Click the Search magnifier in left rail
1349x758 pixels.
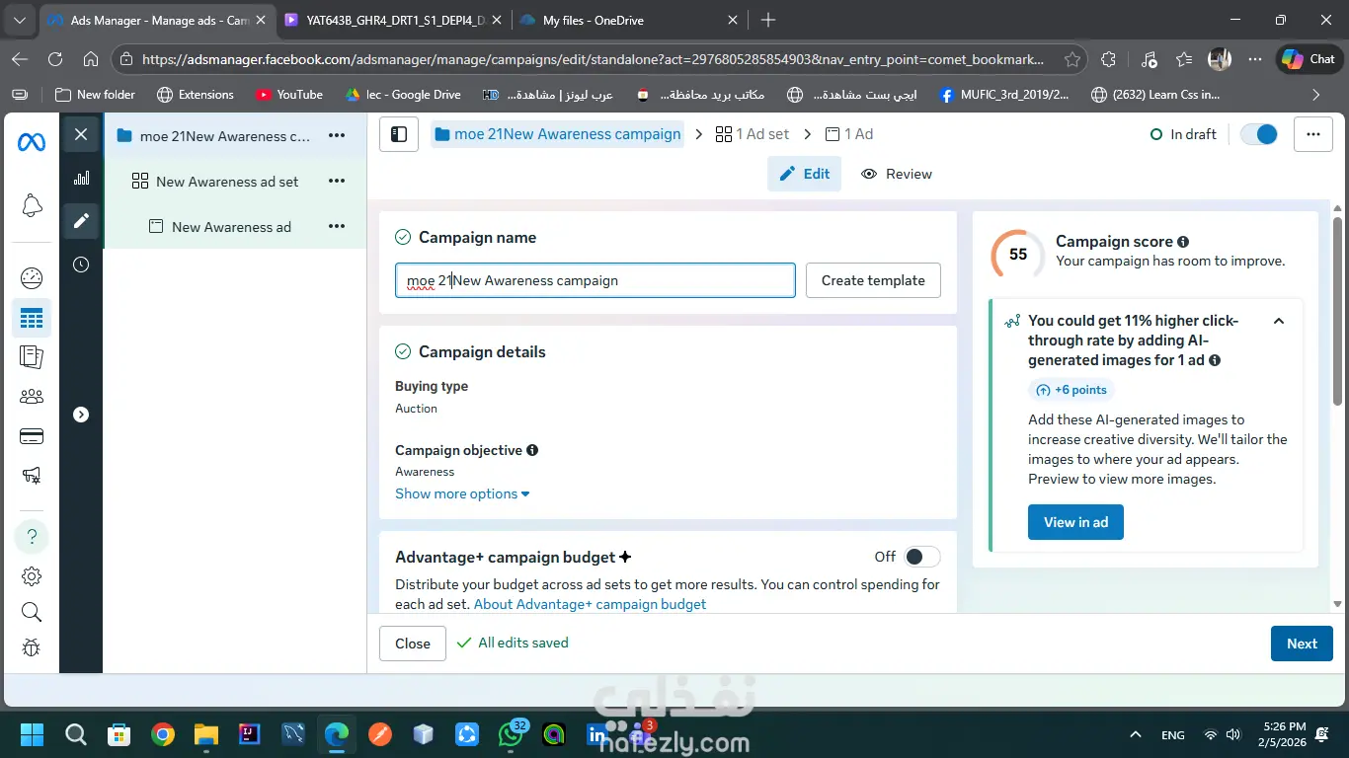point(32,612)
